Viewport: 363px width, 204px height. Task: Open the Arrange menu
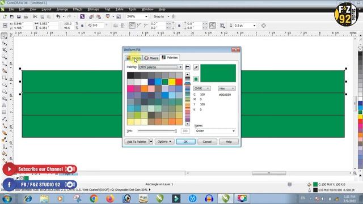62,9
